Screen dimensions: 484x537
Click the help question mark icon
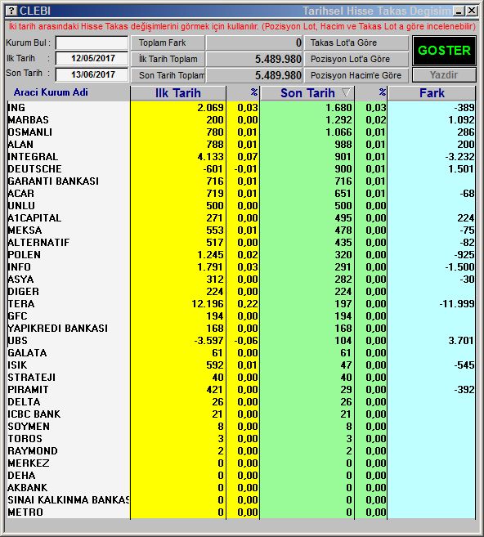[11, 11]
